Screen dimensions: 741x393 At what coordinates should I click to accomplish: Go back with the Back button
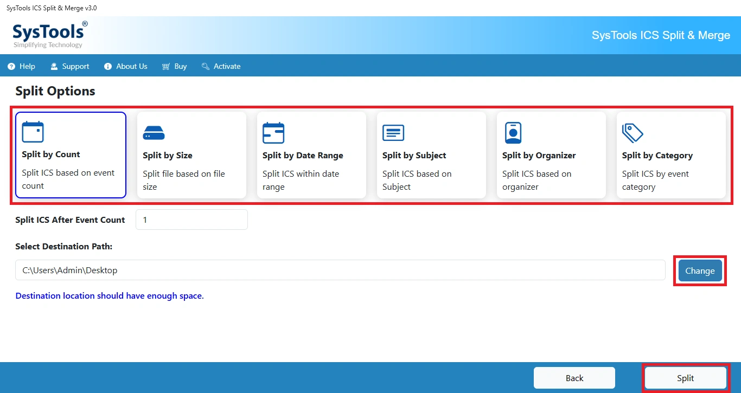(x=574, y=378)
